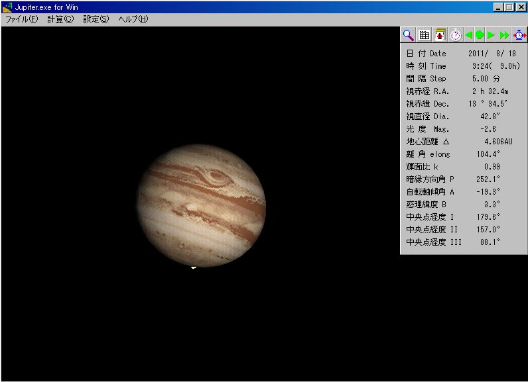This screenshot has width=528, height=382.
Task: Click the date value 2011/ 8/ 18
Action: (x=492, y=54)
